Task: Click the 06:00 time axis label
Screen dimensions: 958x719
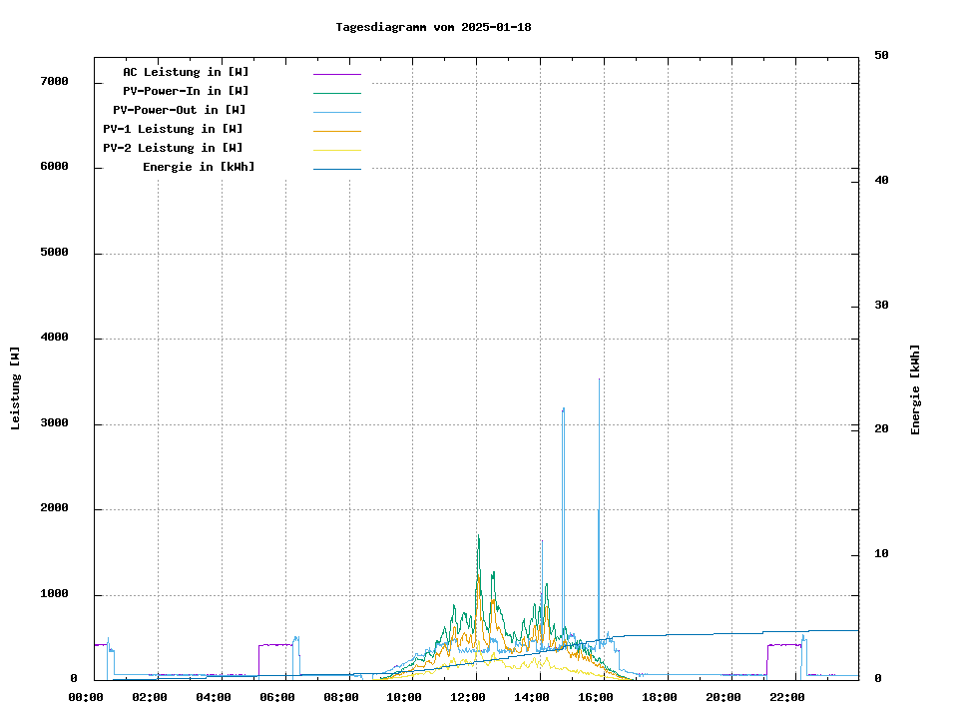Action: pyautogui.click(x=276, y=697)
